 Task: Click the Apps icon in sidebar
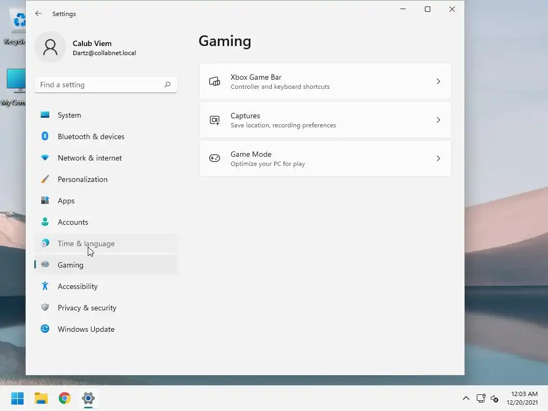click(45, 200)
